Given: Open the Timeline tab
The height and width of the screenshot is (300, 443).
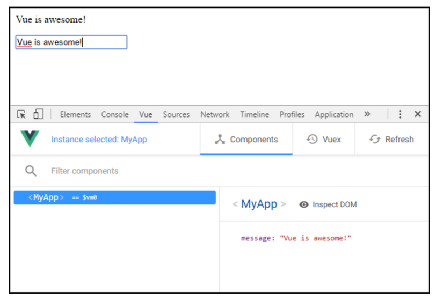Looking at the screenshot, I should click(255, 114).
